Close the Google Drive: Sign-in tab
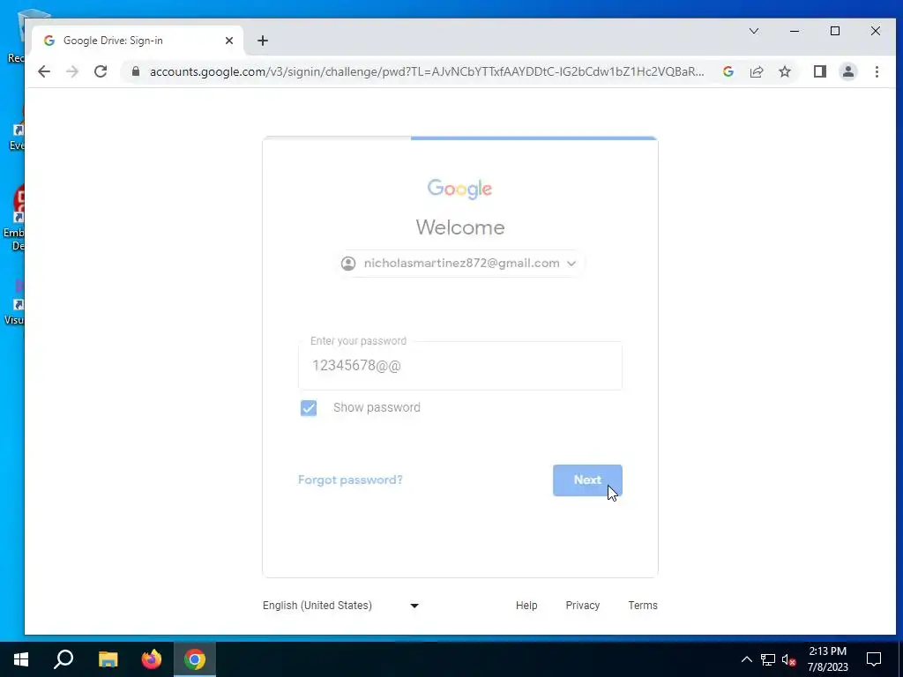This screenshot has width=903, height=677. tap(229, 41)
